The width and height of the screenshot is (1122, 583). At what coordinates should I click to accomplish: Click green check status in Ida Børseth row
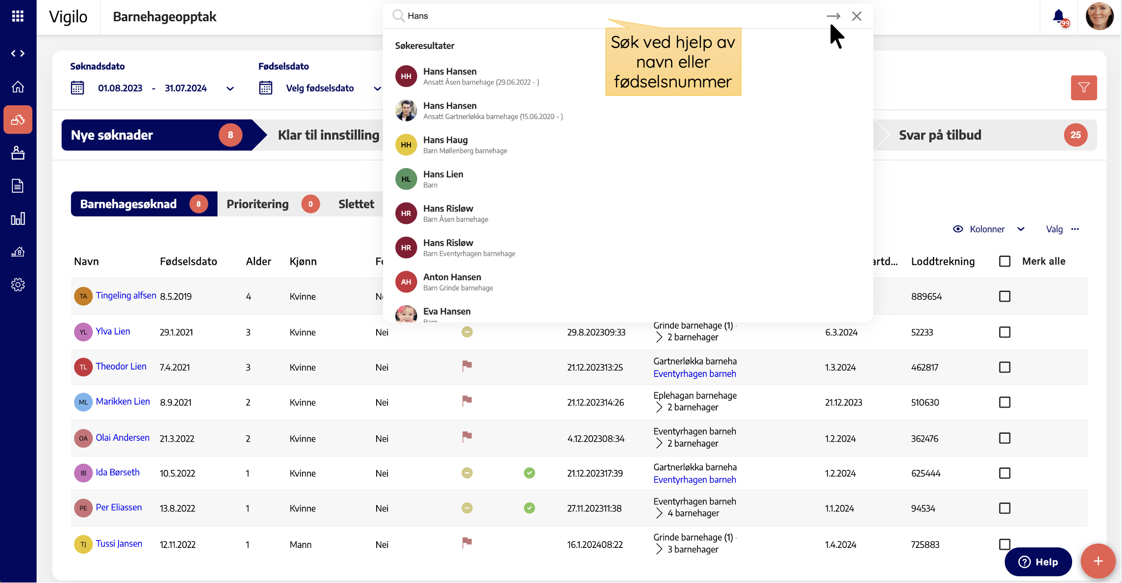(x=529, y=473)
